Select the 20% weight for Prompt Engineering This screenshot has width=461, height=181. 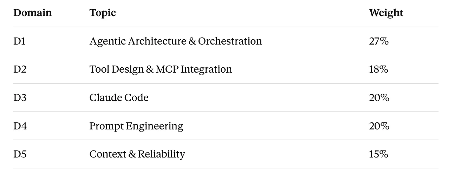click(x=379, y=126)
